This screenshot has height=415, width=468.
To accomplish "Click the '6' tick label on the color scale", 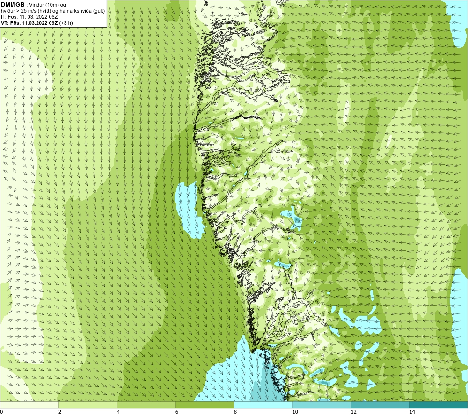I will point(177,412).
